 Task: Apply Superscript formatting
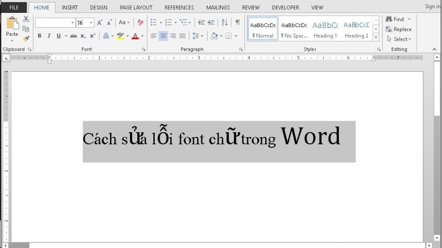(x=93, y=36)
